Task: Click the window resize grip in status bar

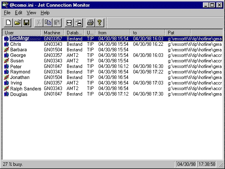Action: pyautogui.click(x=221, y=165)
